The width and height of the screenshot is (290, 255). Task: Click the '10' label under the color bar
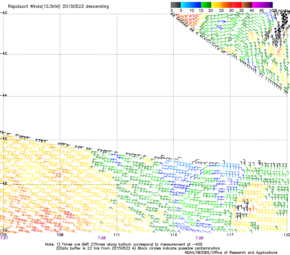click(x=192, y=10)
